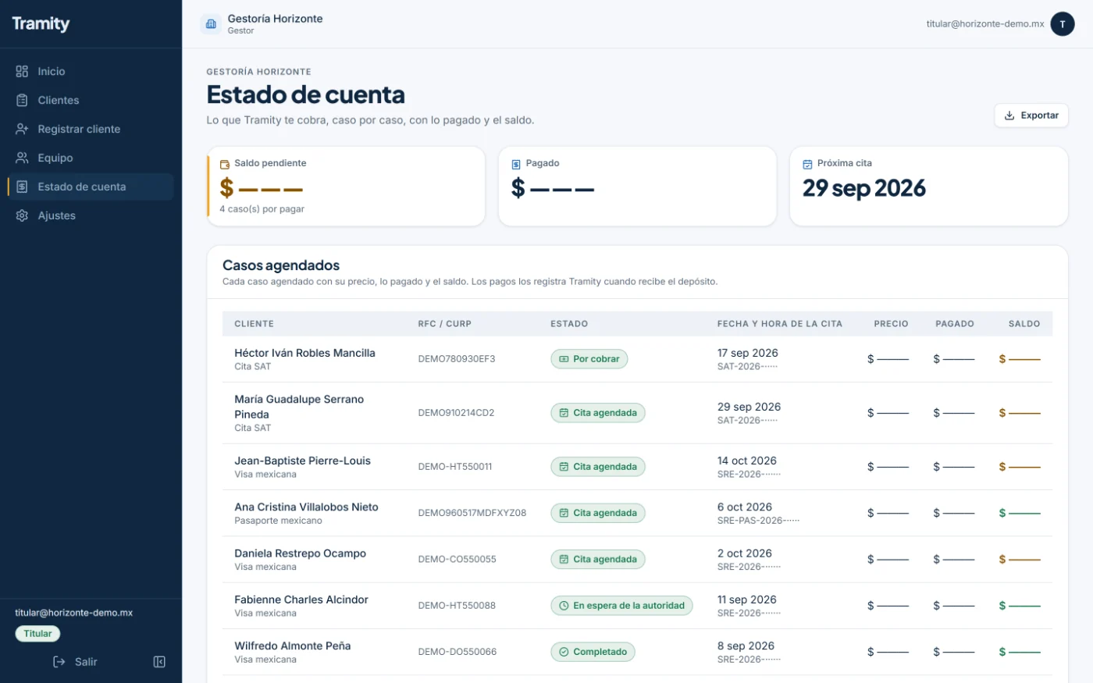This screenshot has height=683, width=1093.
Task: Select the Por cobrar status badge
Action: tap(589, 359)
